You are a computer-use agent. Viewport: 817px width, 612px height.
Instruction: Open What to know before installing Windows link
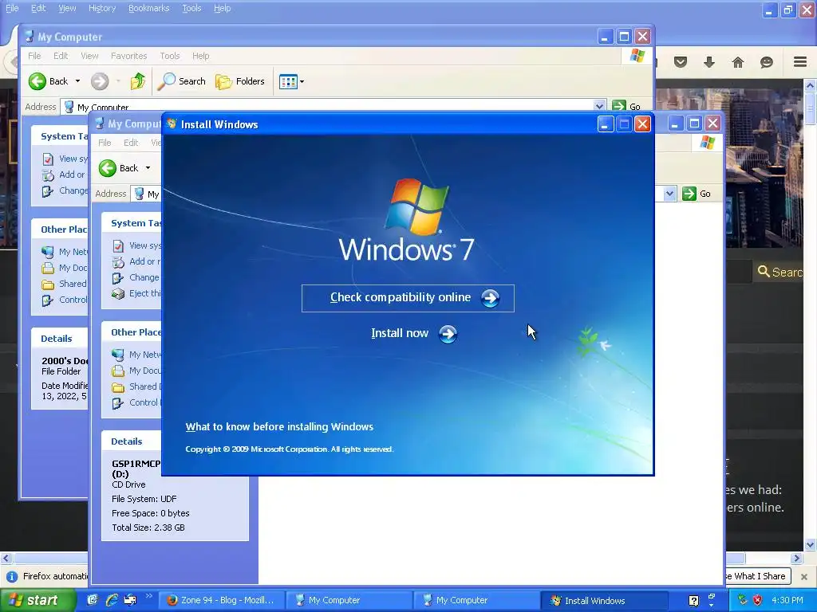click(x=279, y=427)
